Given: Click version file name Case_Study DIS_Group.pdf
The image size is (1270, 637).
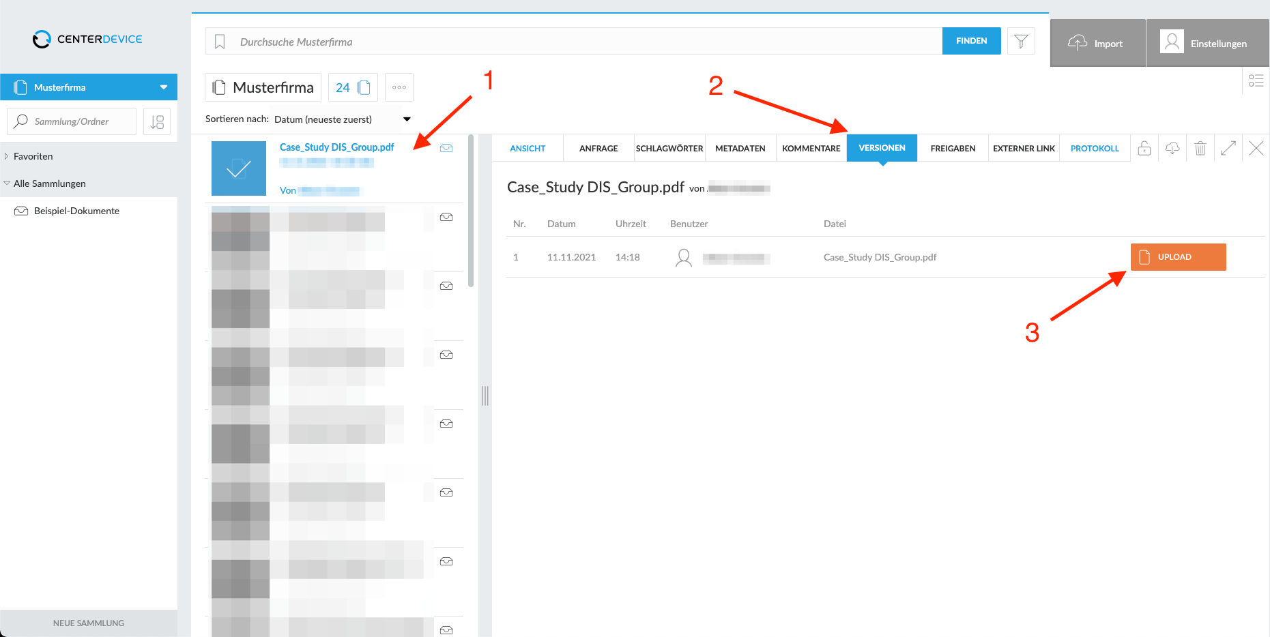Looking at the screenshot, I should [880, 257].
